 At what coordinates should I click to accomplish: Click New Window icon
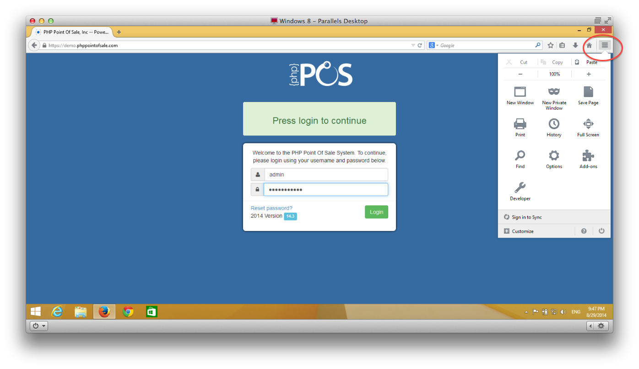pyautogui.click(x=520, y=92)
